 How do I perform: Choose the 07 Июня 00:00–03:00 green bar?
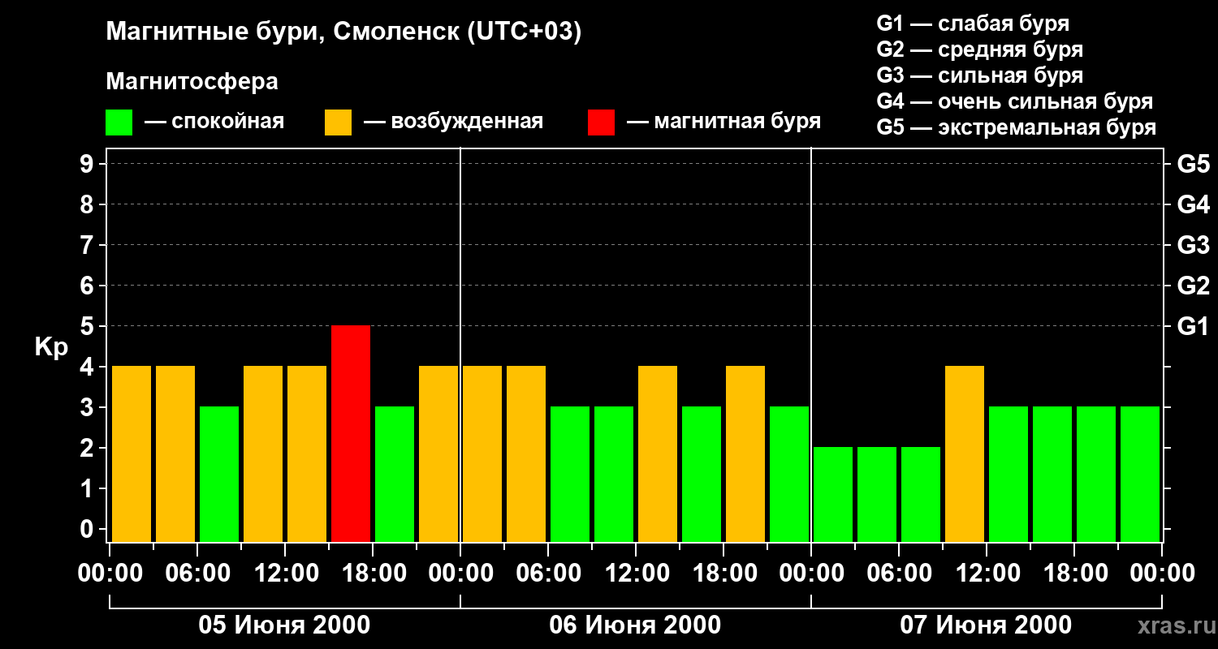point(833,494)
